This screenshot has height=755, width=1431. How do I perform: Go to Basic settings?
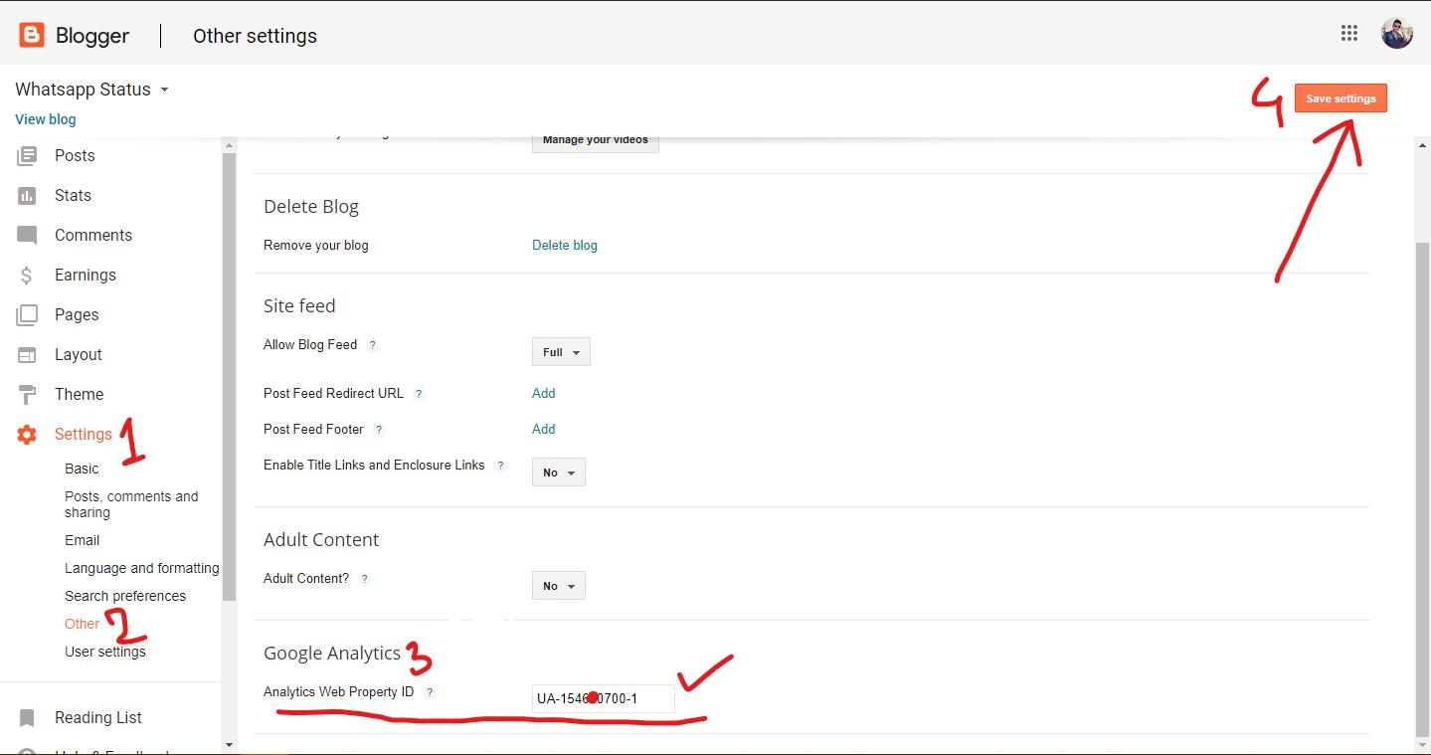point(82,469)
